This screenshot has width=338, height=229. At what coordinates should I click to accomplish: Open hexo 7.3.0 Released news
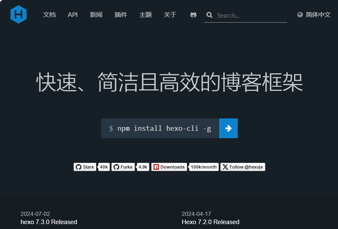click(49, 222)
